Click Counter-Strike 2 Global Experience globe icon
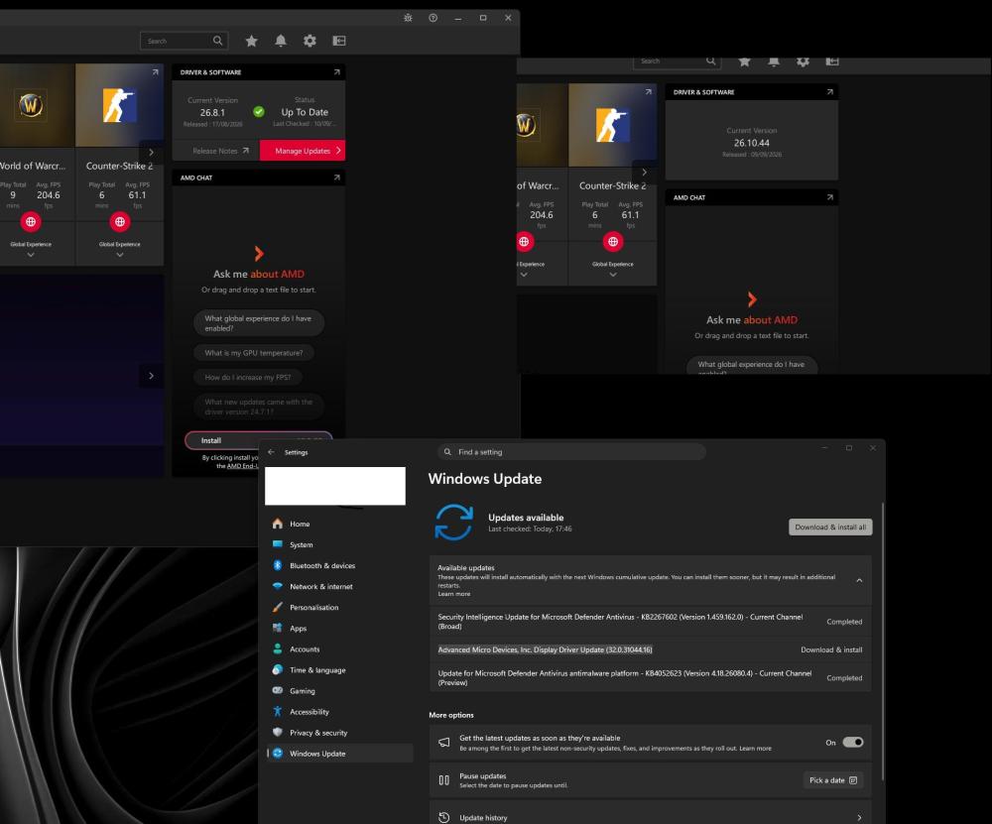This screenshot has height=824, width=992. pos(120,222)
